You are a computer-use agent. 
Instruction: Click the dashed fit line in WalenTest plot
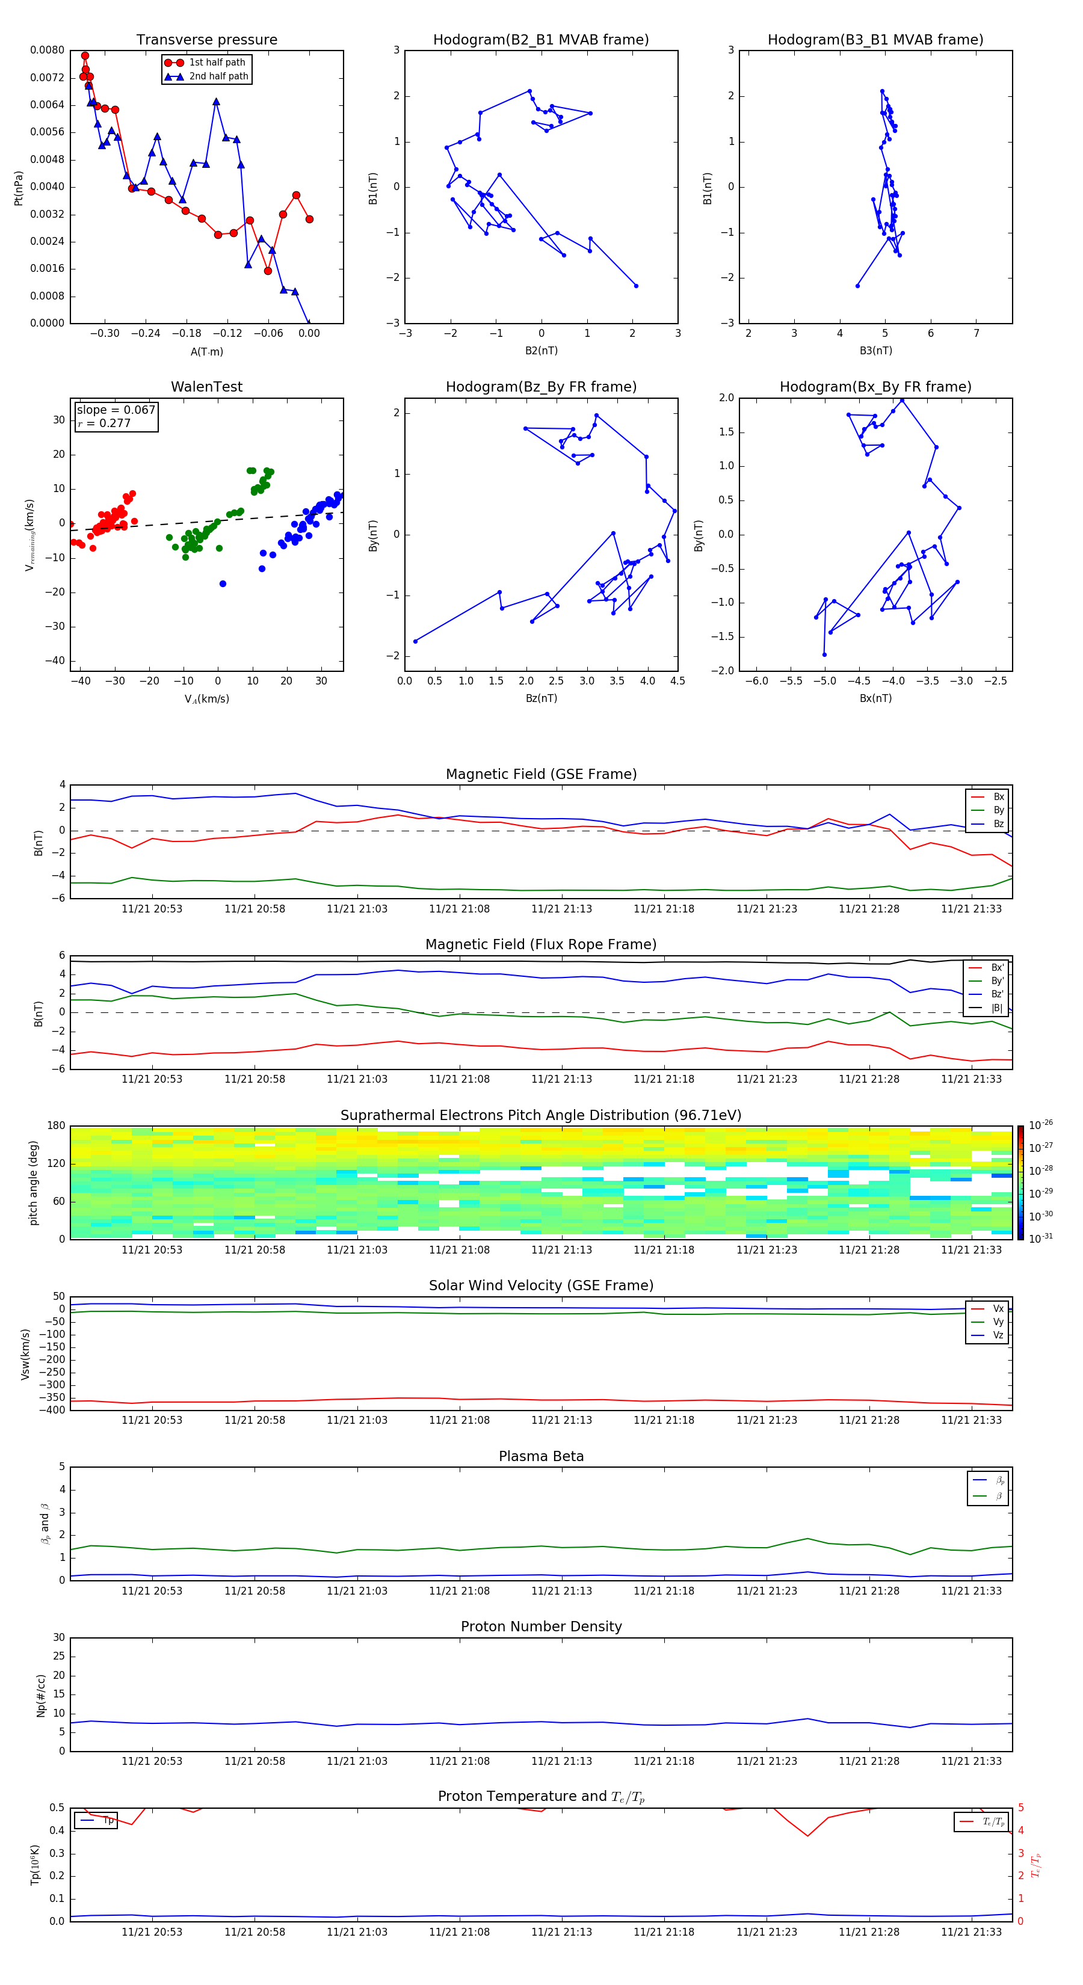[206, 521]
